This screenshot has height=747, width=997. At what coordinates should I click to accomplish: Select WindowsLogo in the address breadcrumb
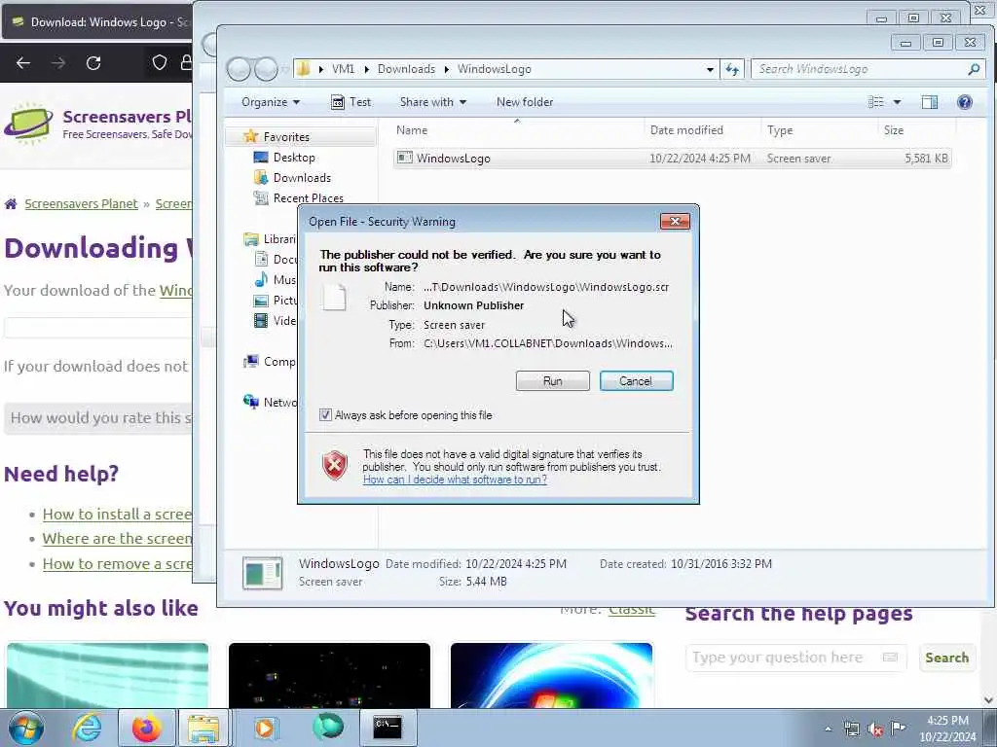point(494,69)
